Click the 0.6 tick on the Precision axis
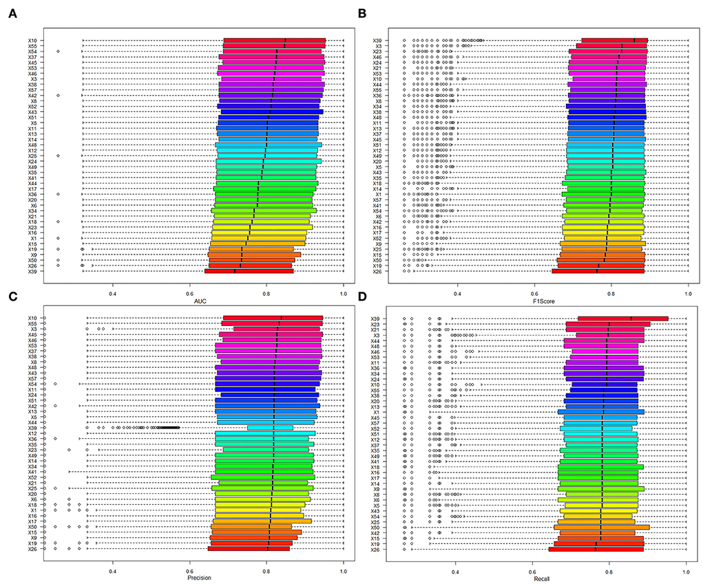The width and height of the screenshot is (703, 584). point(189,572)
